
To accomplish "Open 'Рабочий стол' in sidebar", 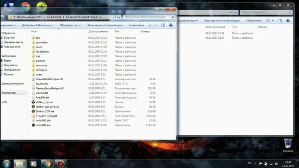I will (x=12, y=47).
